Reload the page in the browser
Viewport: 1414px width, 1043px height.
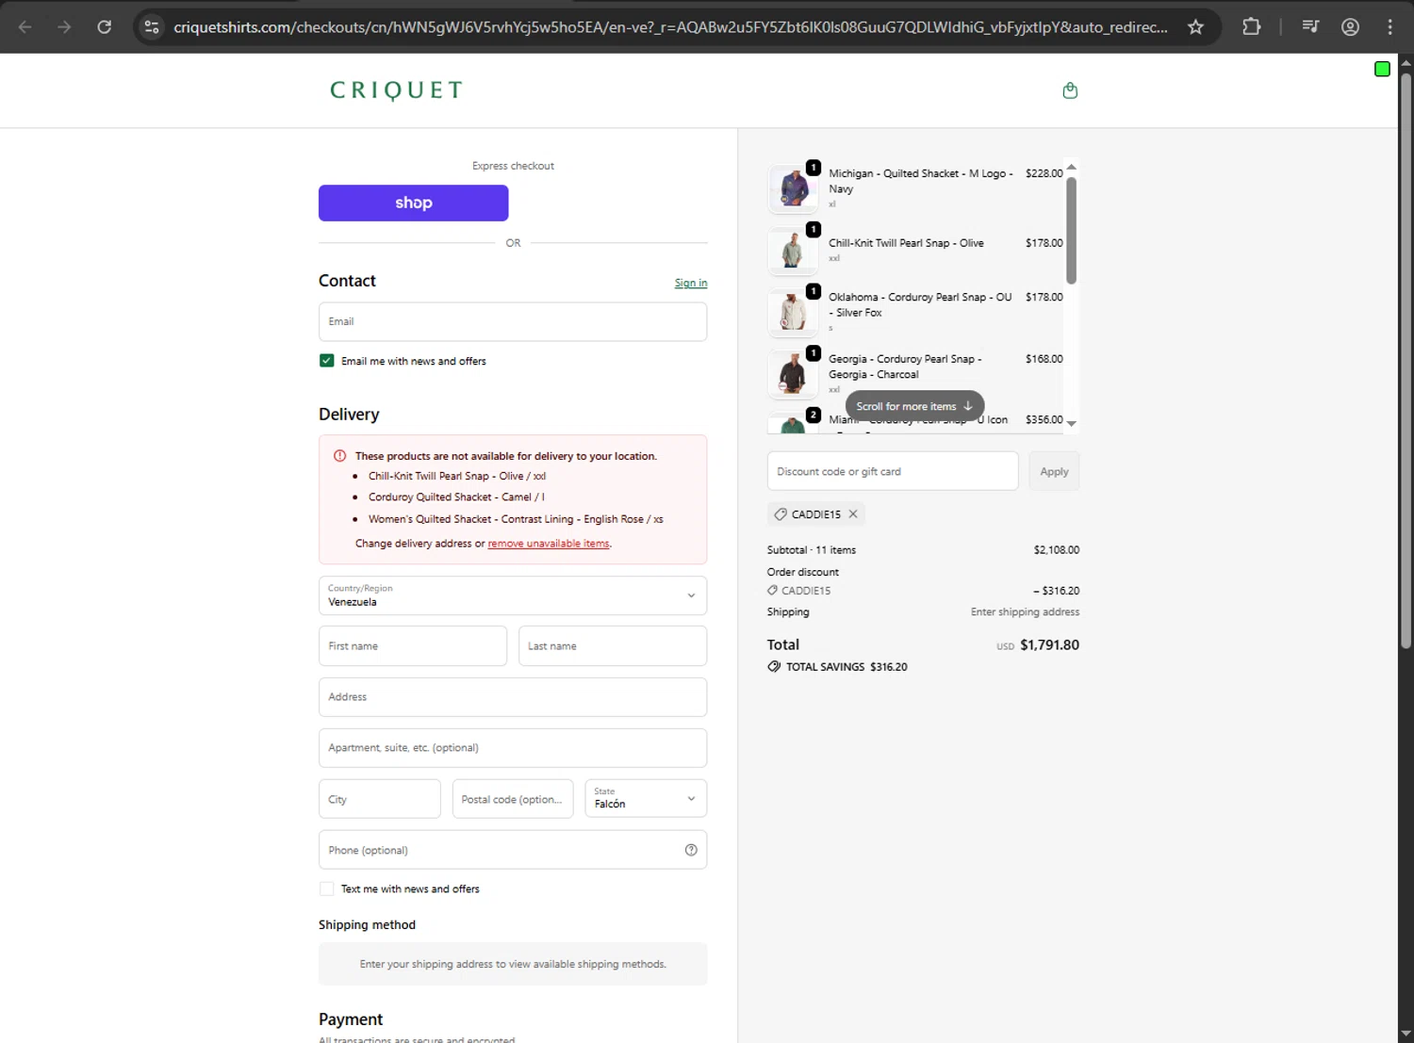coord(105,26)
